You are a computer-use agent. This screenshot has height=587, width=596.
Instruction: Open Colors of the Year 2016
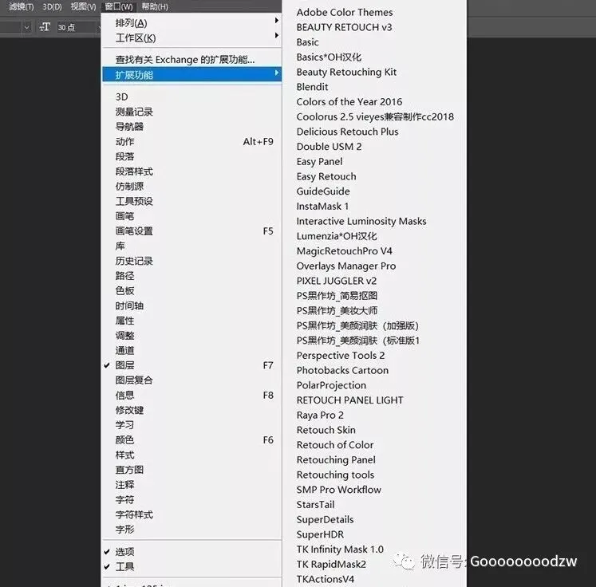tap(349, 101)
